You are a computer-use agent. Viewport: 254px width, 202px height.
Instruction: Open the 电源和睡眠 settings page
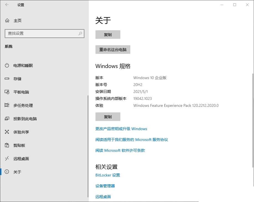click(44, 65)
